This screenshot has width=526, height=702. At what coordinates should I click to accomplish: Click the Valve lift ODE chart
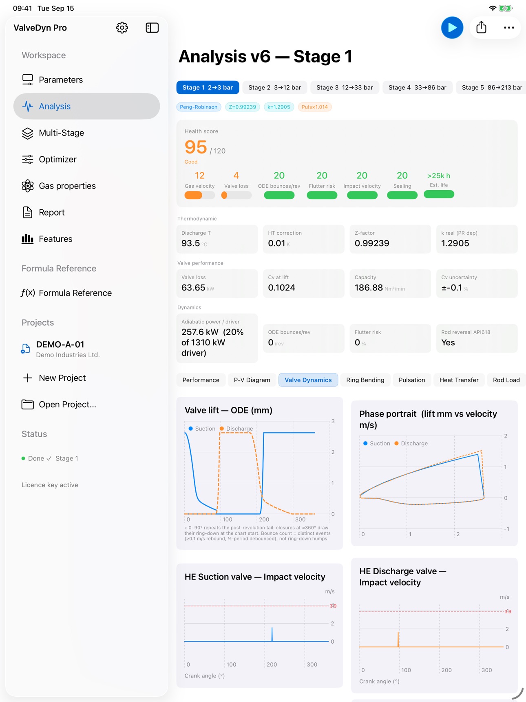point(260,473)
